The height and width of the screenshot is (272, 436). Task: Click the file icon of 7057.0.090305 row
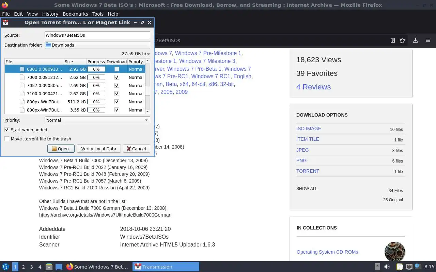coord(22,85)
